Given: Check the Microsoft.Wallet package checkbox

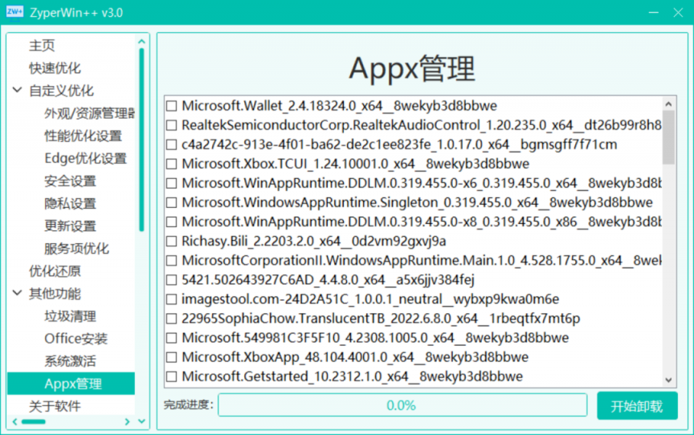Looking at the screenshot, I should point(171,106).
